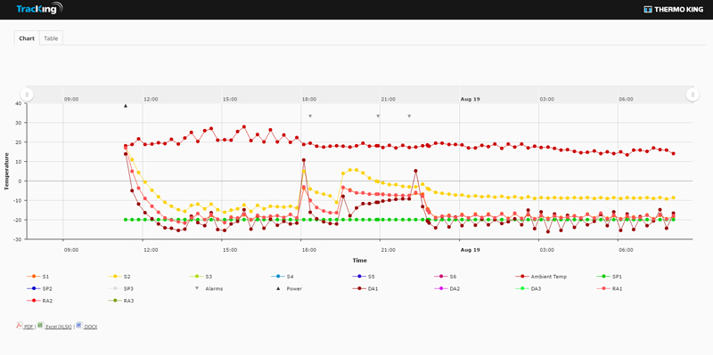Click the Power event triangle marker
The image size is (713, 355).
point(126,106)
